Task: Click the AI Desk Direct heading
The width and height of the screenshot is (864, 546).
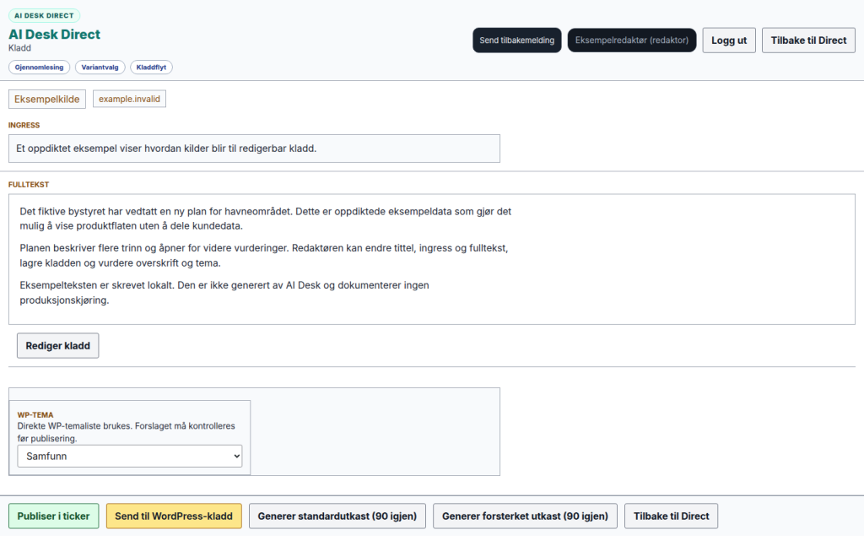Action: pyautogui.click(x=55, y=34)
